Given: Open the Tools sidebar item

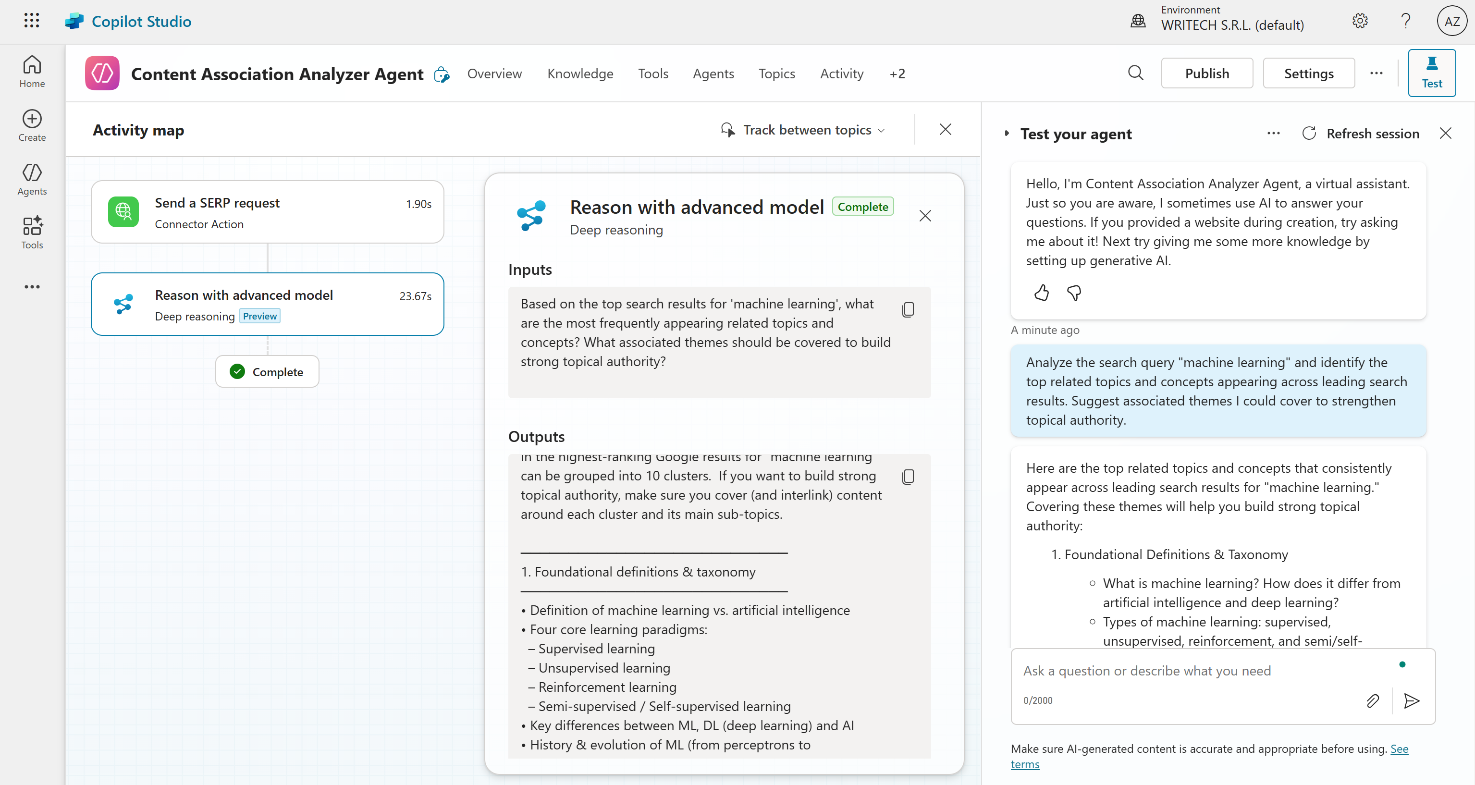Looking at the screenshot, I should [x=32, y=233].
